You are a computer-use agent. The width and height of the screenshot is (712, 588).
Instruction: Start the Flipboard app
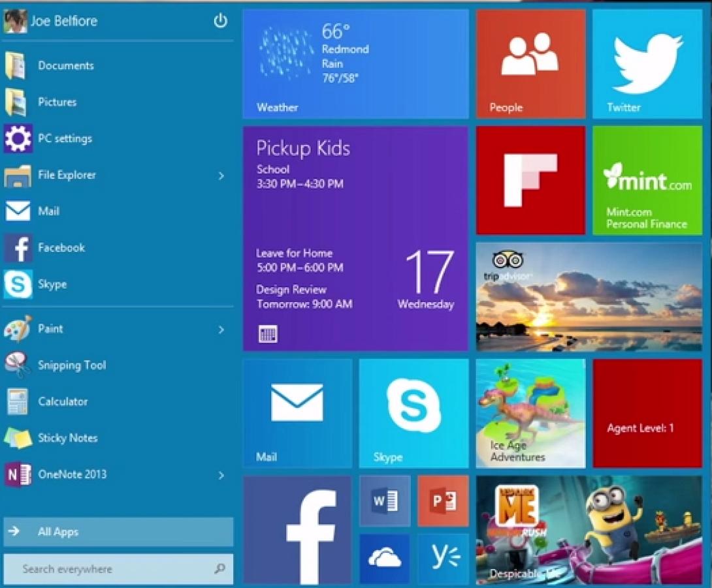click(529, 179)
